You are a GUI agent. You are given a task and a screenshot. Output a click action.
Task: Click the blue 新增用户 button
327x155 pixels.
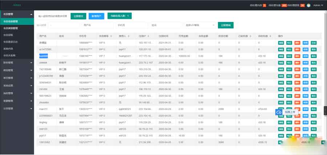coord(96,16)
